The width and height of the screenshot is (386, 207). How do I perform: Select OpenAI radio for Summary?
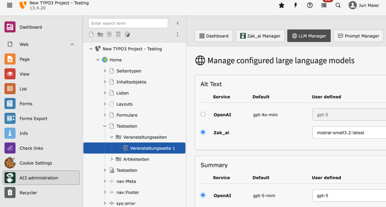pyautogui.click(x=203, y=195)
